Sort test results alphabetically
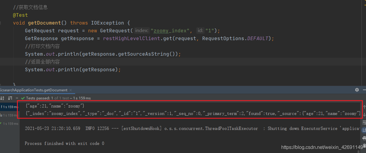 2,98
